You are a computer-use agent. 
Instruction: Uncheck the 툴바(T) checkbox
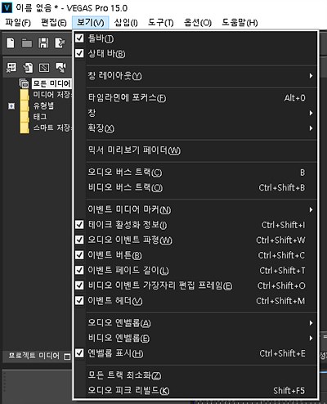(79, 38)
